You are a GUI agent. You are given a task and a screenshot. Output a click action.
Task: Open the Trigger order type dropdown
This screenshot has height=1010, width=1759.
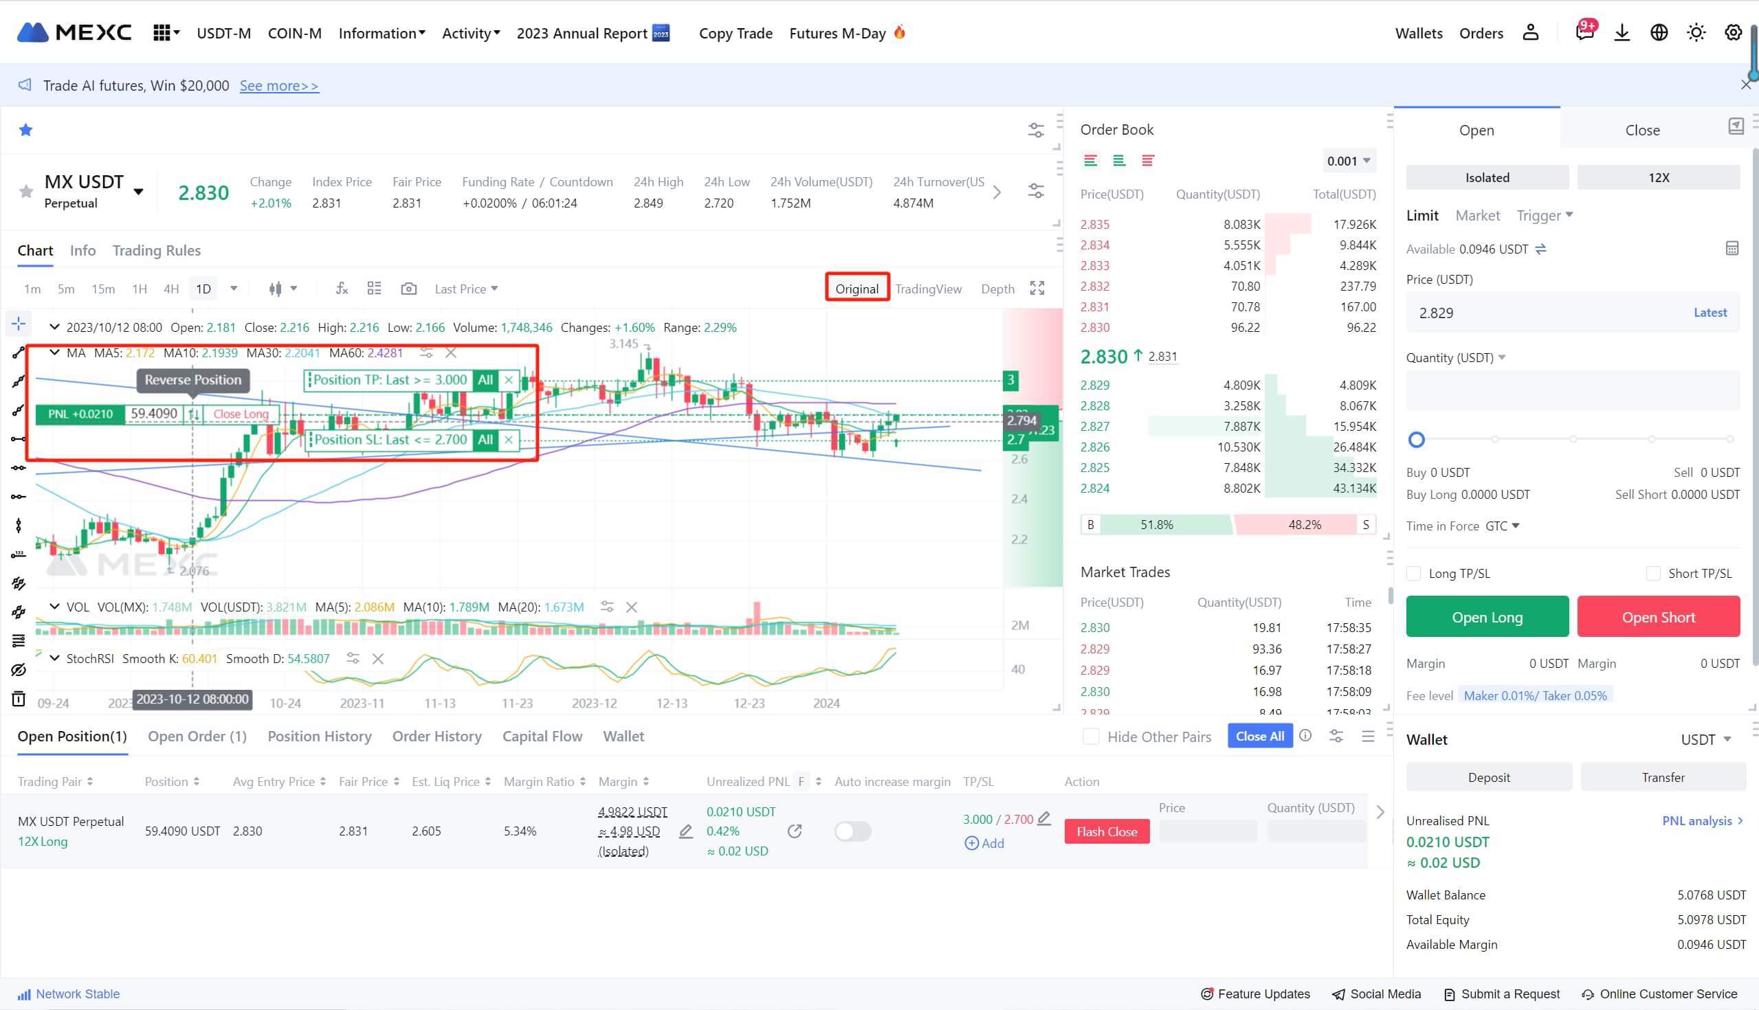coord(1545,216)
